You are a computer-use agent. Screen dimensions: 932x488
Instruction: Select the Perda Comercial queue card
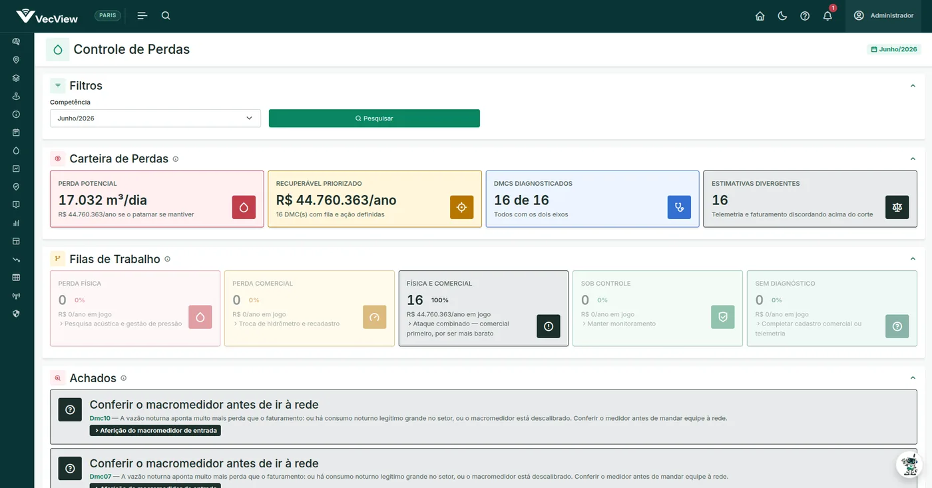[310, 308]
